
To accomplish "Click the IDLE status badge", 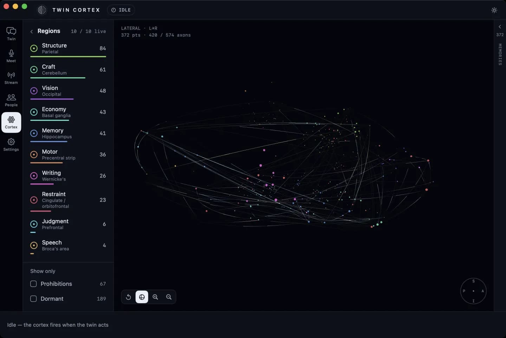I will tap(121, 10).
